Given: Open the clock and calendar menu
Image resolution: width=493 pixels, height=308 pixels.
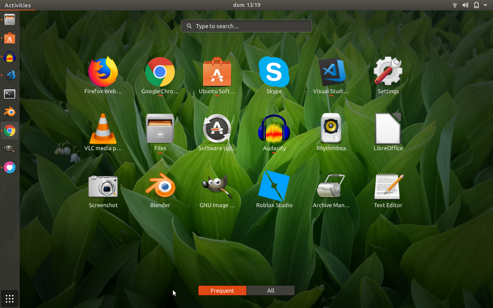Looking at the screenshot, I should tap(246, 5).
